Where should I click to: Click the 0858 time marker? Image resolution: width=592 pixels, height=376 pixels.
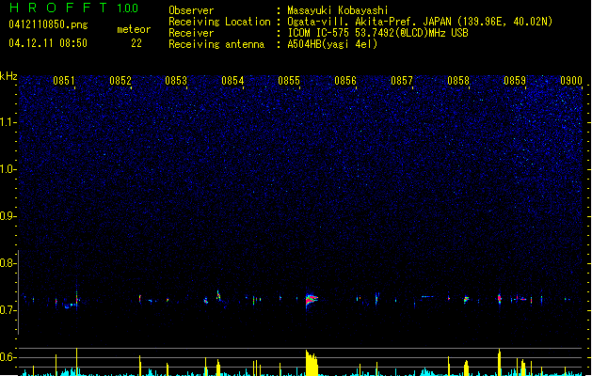pos(458,81)
